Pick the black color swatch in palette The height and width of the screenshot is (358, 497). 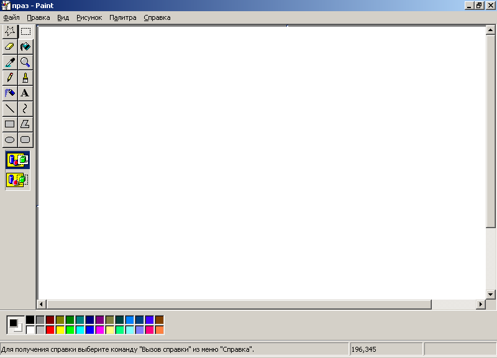(30, 319)
